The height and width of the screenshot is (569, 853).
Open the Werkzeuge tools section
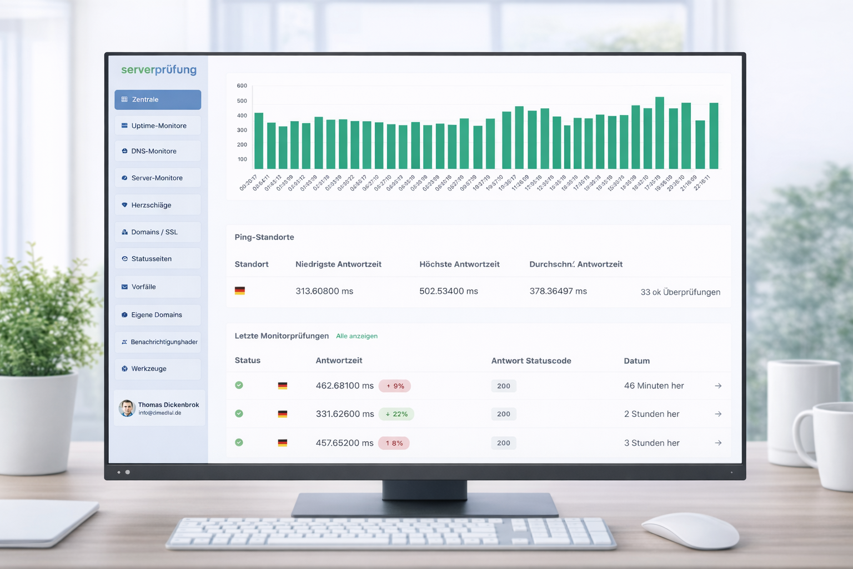coord(124,368)
